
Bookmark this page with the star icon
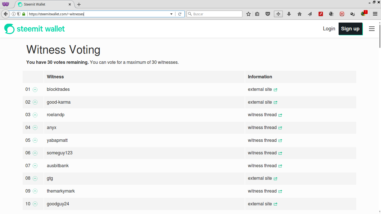[x=249, y=14]
